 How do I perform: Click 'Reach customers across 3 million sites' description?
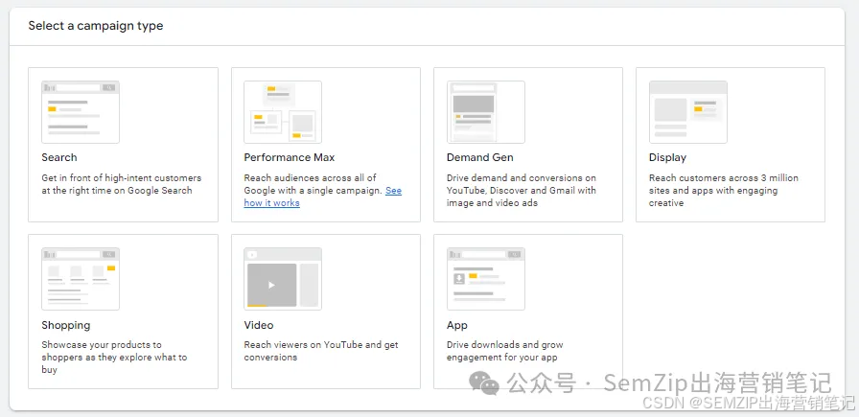pos(724,190)
